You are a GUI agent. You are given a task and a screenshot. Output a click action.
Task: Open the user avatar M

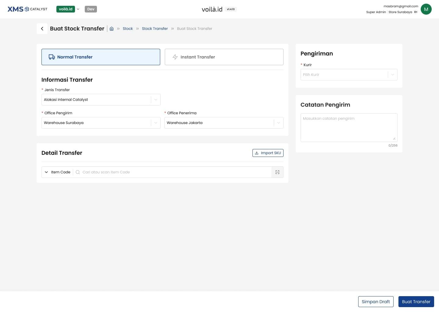click(x=426, y=9)
